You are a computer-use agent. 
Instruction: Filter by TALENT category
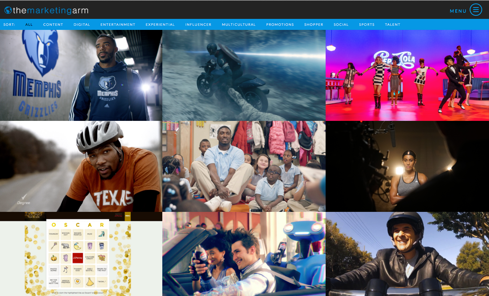(x=393, y=25)
